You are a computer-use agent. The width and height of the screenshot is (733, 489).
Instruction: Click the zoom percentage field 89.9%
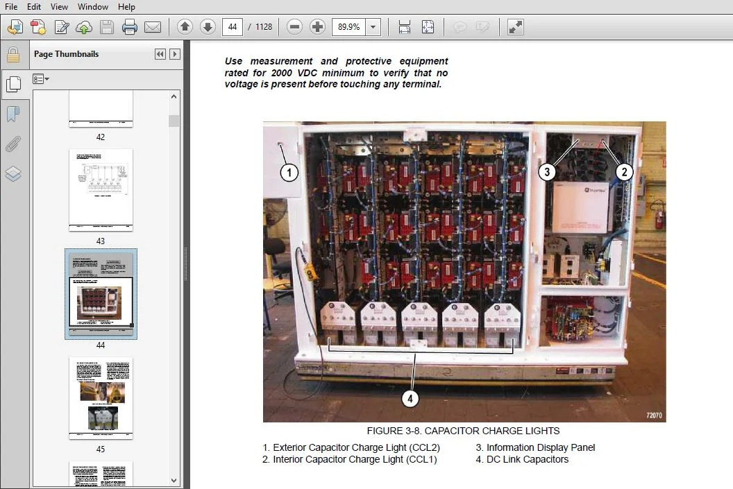[x=348, y=27]
